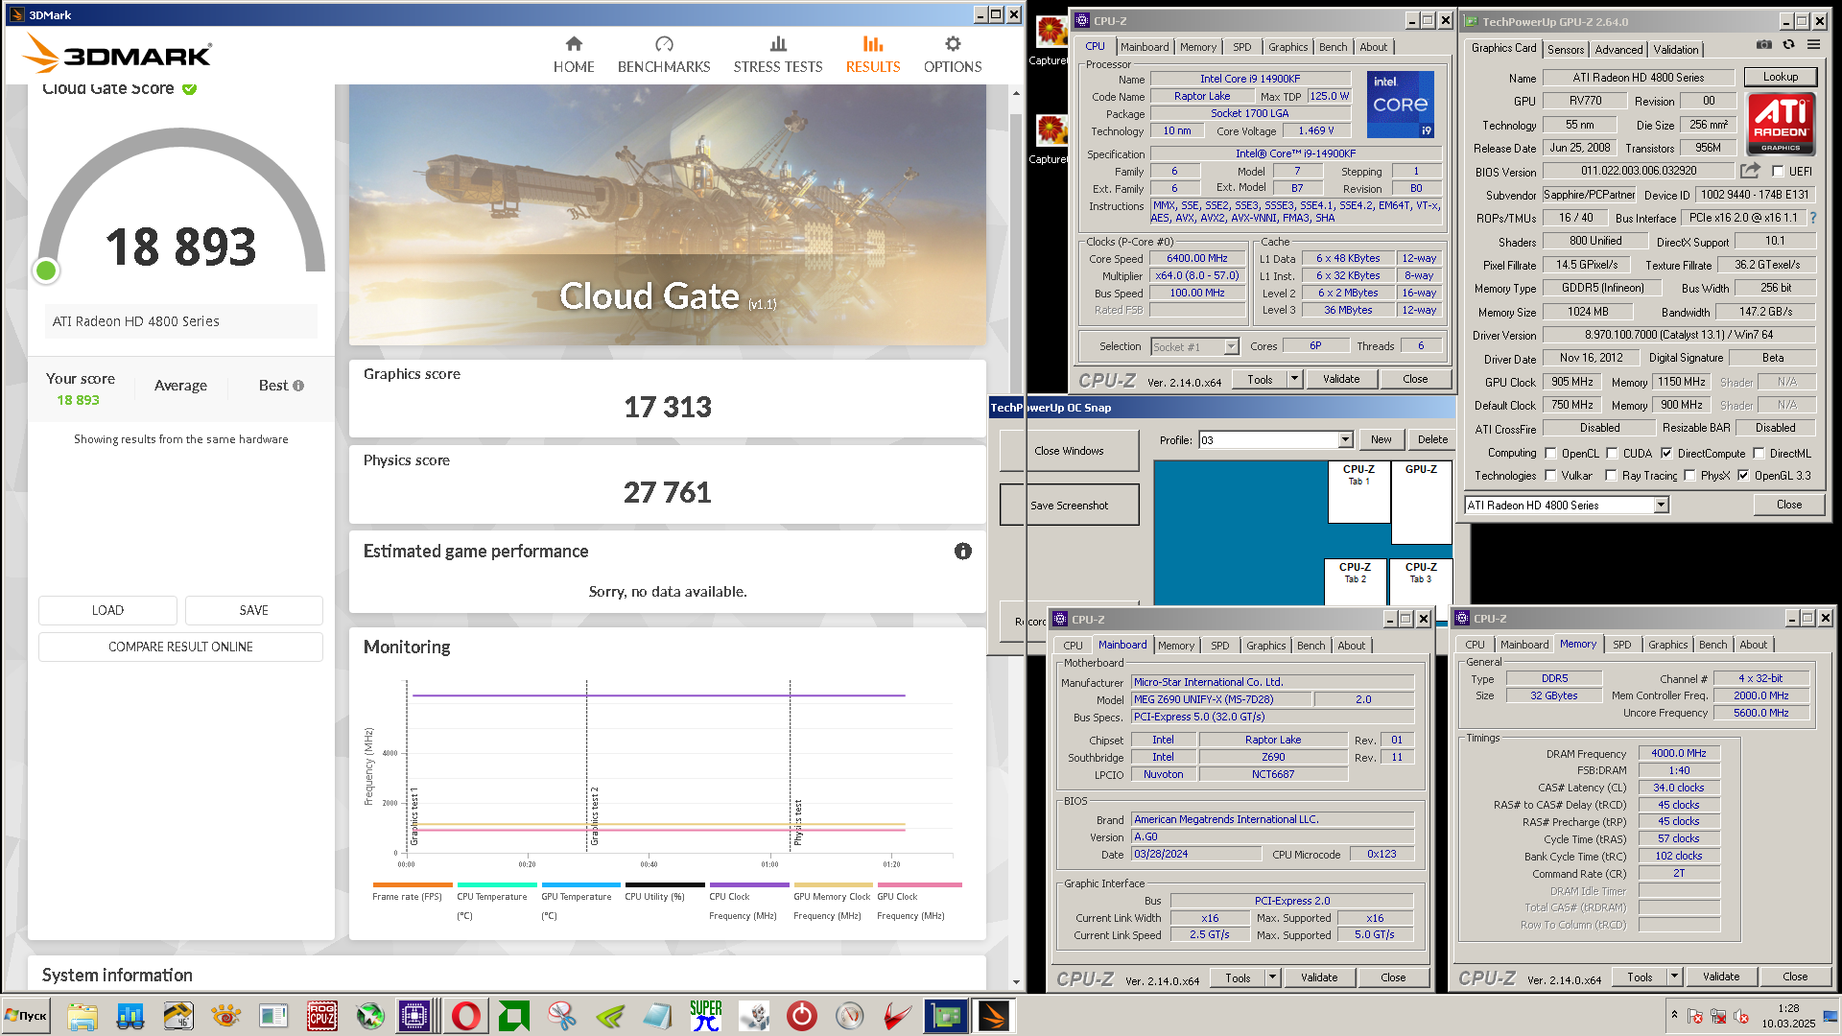This screenshot has height=1036, width=1842.
Task: Open the Profile dropdown in OC Snap
Action: (1345, 440)
